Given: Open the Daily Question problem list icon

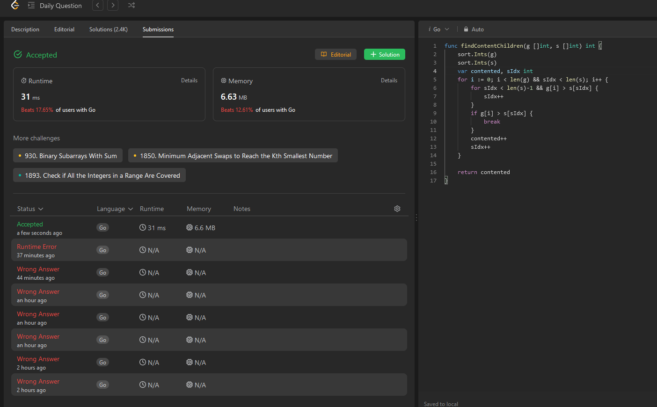Looking at the screenshot, I should (31, 6).
